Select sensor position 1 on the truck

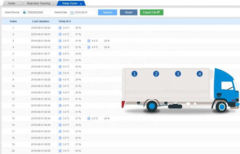[134, 74]
